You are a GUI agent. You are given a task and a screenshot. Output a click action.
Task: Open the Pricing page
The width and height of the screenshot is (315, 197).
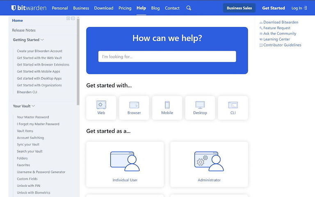(x=125, y=8)
